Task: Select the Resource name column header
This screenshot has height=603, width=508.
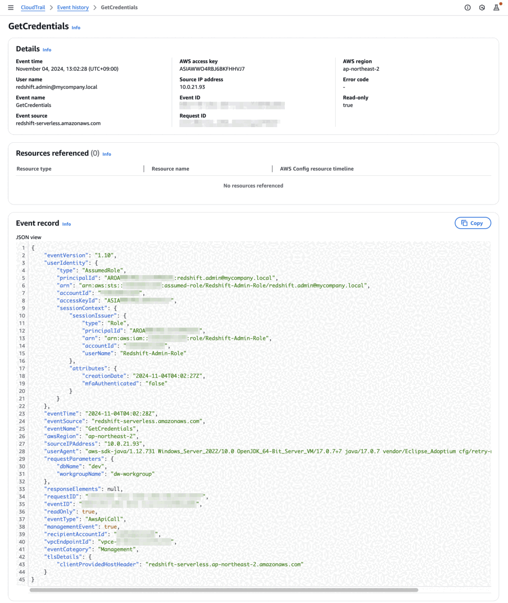Action: click(x=170, y=169)
